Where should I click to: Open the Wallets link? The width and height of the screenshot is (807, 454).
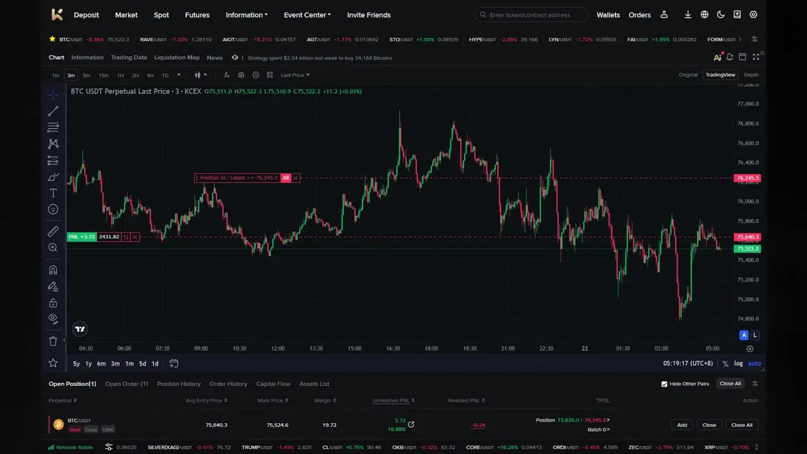[x=608, y=15]
